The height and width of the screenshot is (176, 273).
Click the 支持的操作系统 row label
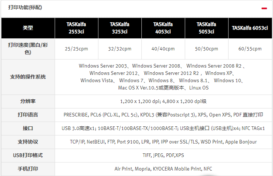pos(28,77)
